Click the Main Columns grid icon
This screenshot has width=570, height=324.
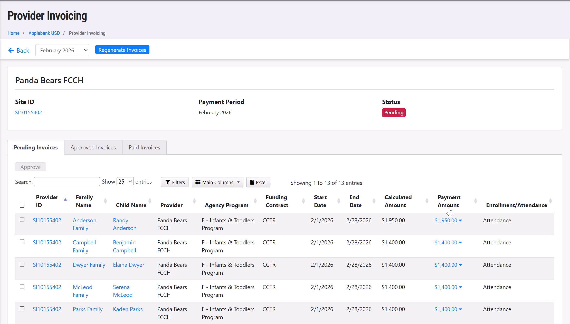click(x=198, y=182)
